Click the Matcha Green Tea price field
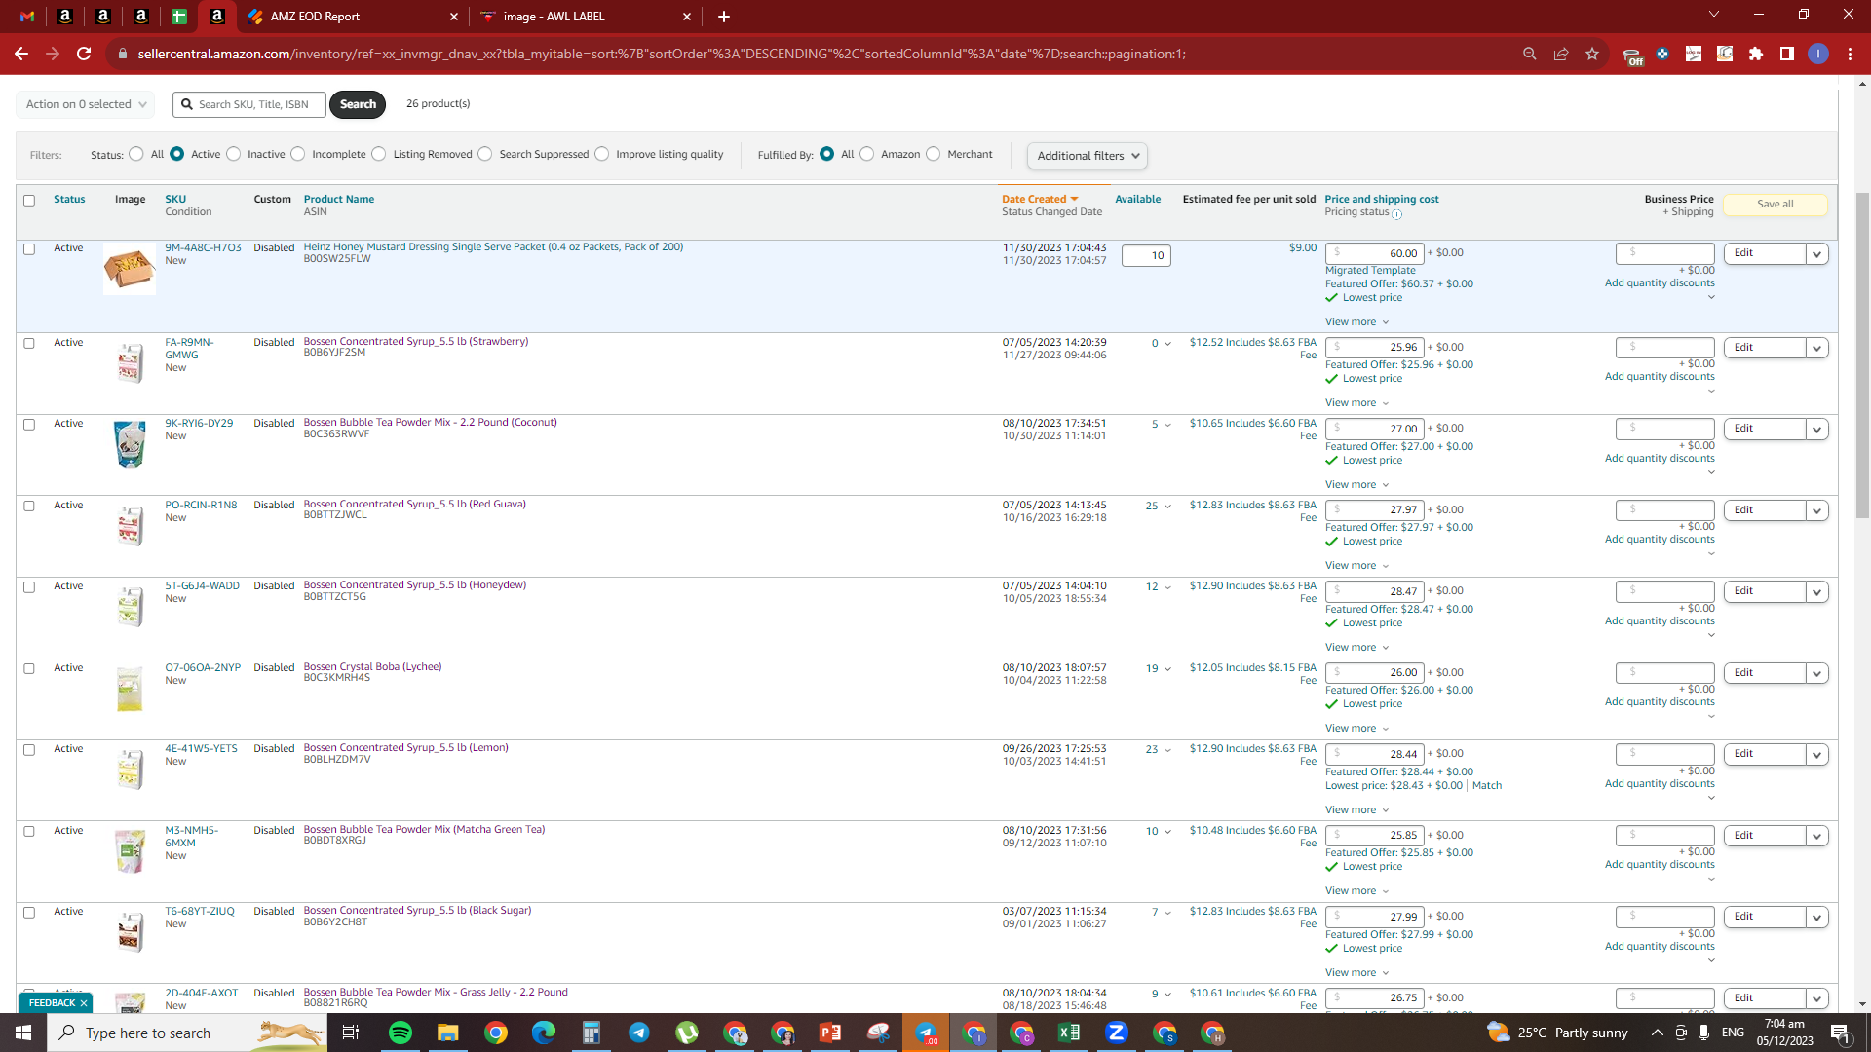The width and height of the screenshot is (1871, 1052). point(1374,836)
